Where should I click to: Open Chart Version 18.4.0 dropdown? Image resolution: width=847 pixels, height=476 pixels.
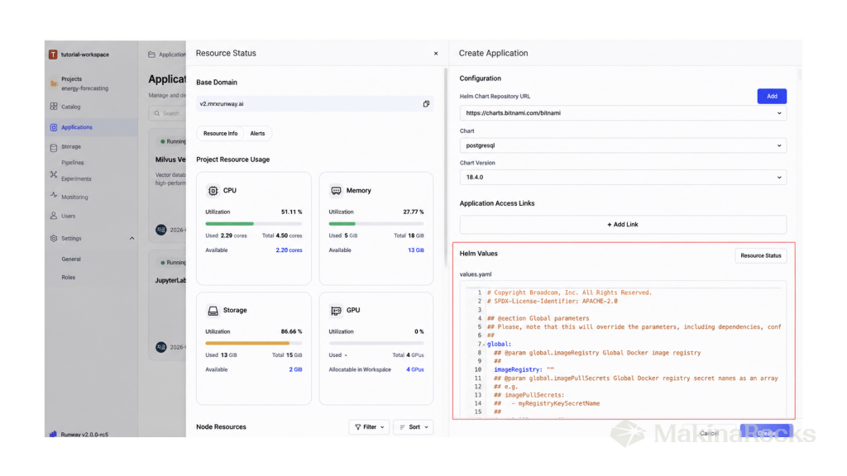click(x=623, y=177)
